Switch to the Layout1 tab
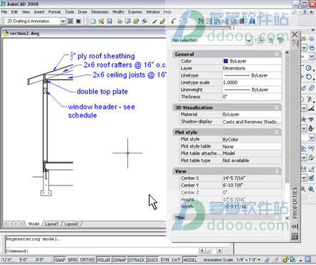The width and height of the screenshot is (316, 265). pos(52,224)
